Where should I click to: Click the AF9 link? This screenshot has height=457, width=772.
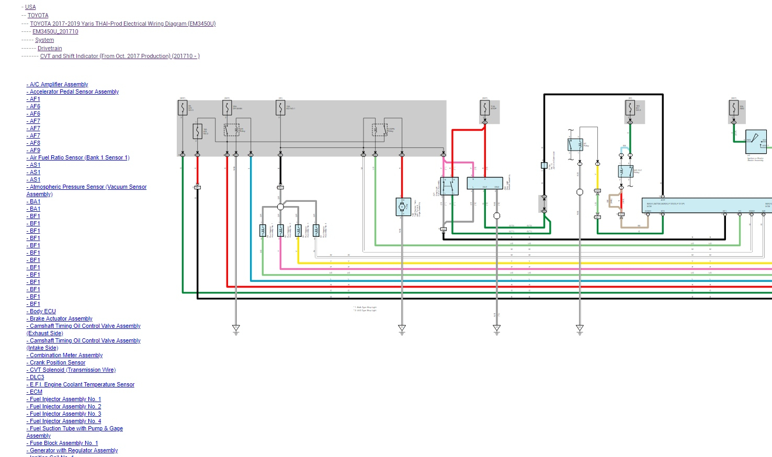(33, 150)
